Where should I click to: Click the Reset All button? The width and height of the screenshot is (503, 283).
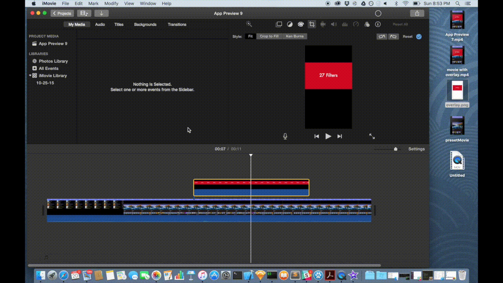(400, 24)
